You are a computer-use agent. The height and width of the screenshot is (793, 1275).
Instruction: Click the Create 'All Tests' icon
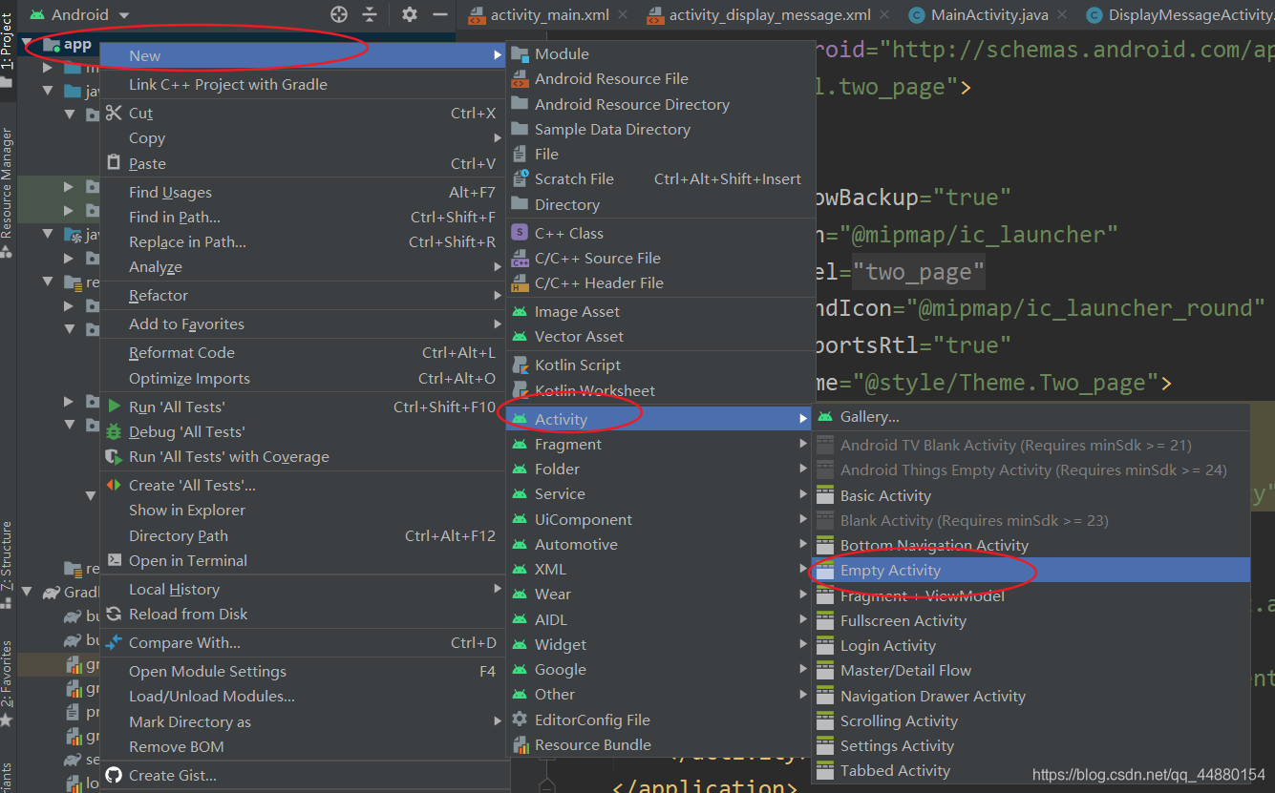[115, 485]
